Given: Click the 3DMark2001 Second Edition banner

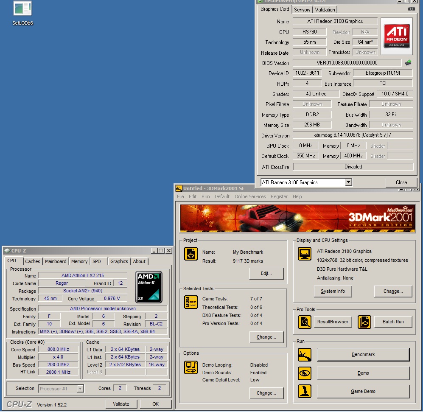Looking at the screenshot, I should (297, 218).
